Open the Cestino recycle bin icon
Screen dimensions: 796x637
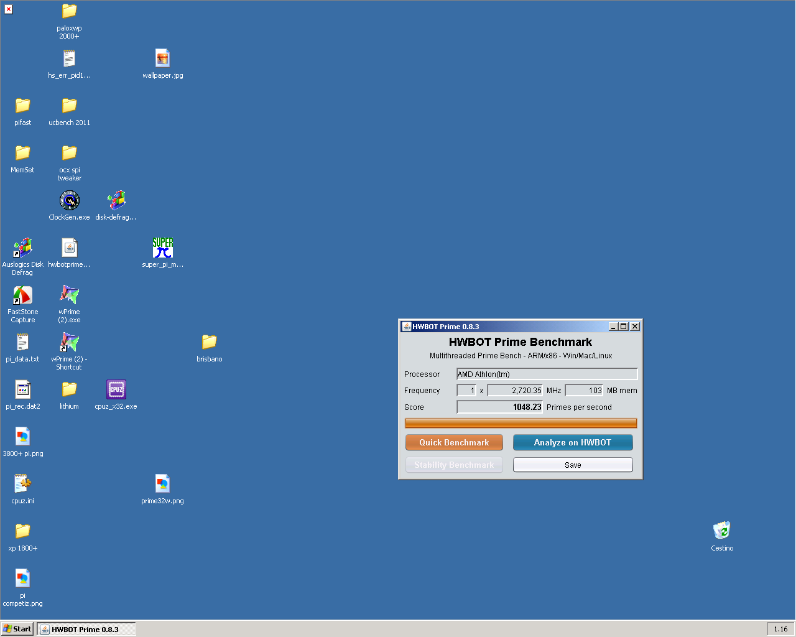[x=722, y=531]
